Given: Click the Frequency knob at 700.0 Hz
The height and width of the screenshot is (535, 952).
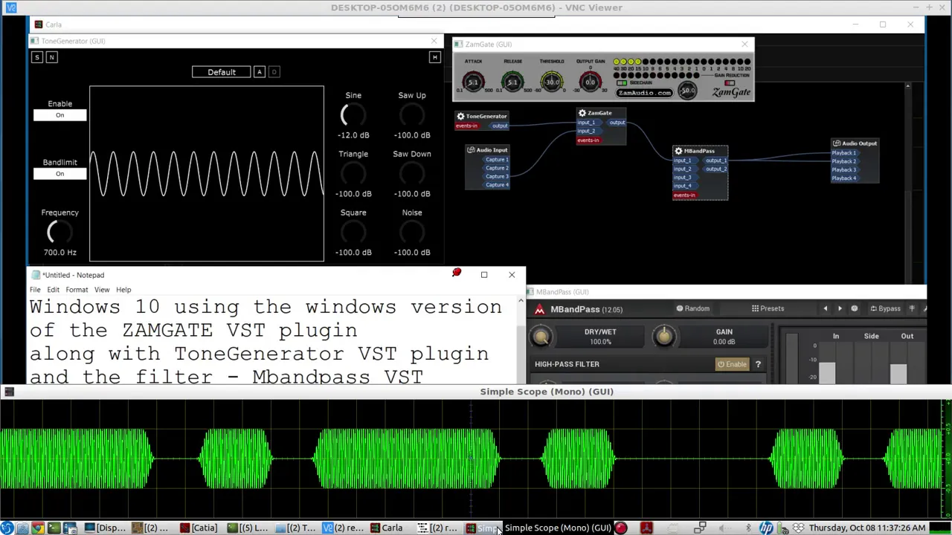Looking at the screenshot, I should click(59, 233).
